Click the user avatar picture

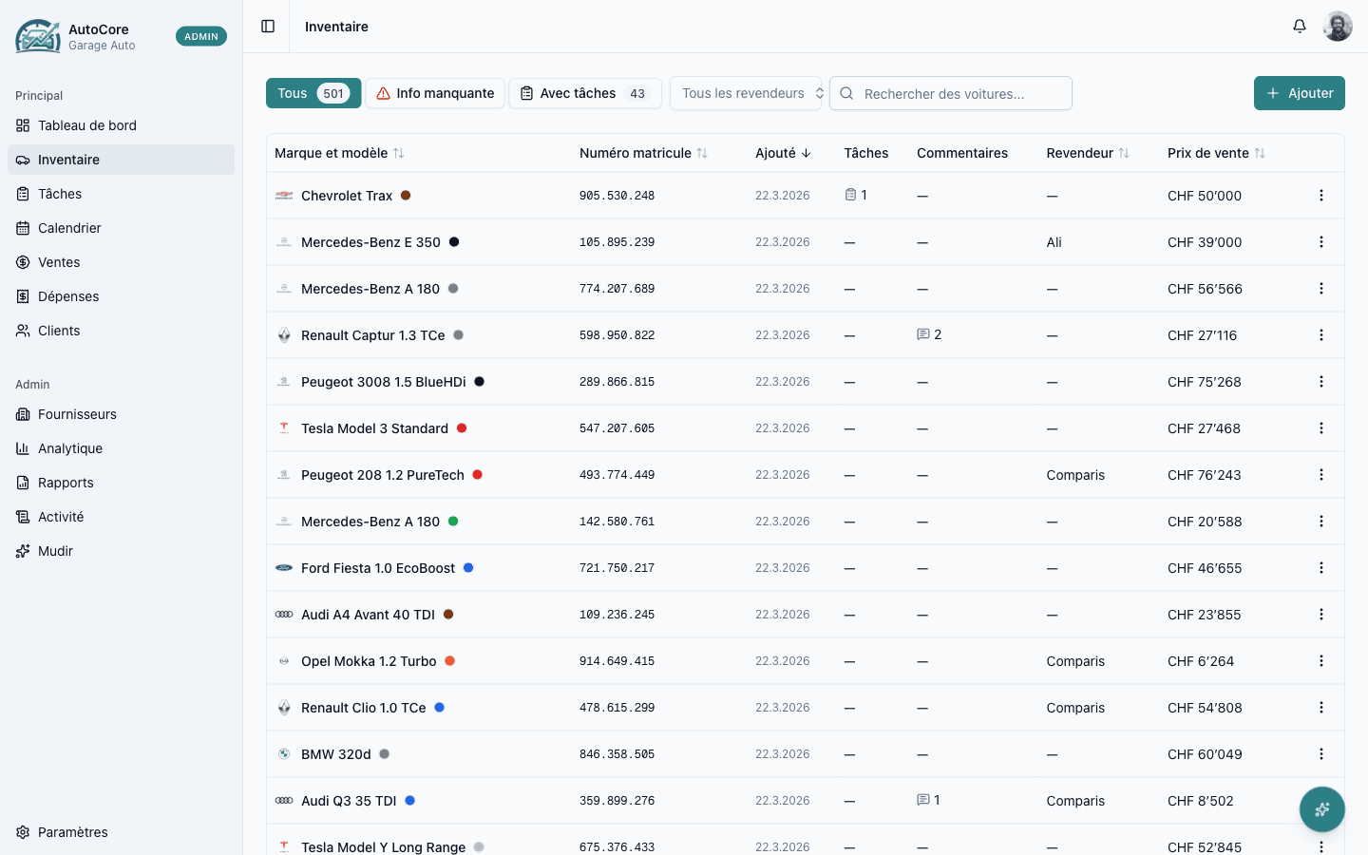coord(1338,27)
